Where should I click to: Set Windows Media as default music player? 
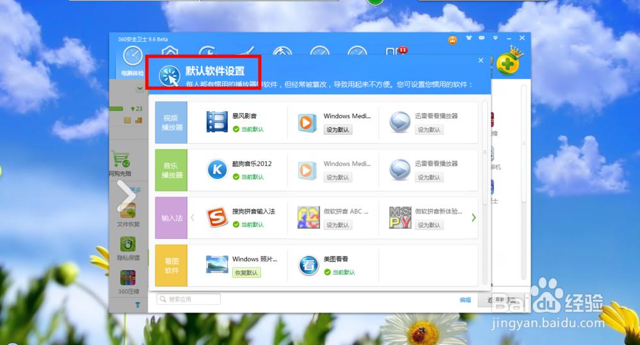click(337, 177)
